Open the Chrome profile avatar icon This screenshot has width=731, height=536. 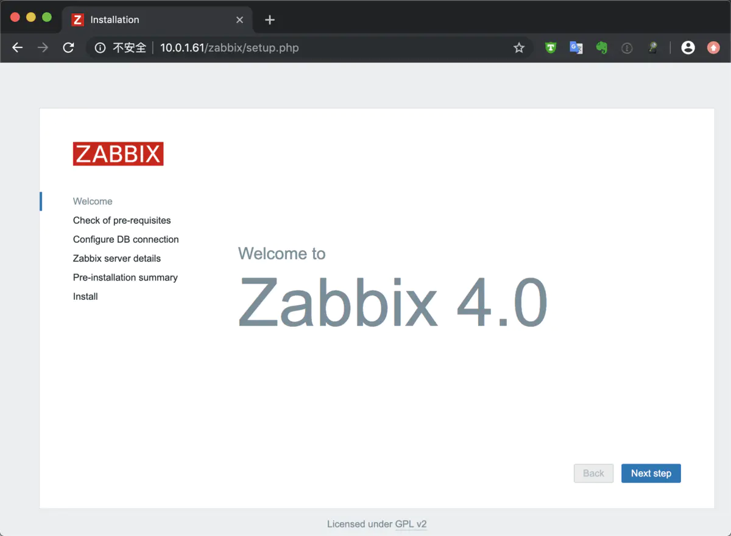[688, 47]
